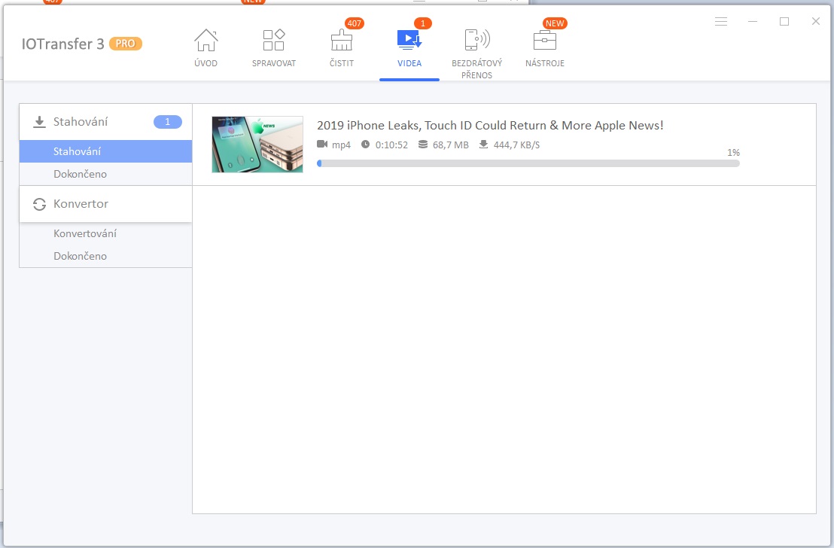Image resolution: width=834 pixels, height=548 pixels.
Task: Open BEZDRÁTOVÝ PŘENOS wireless transfer icon
Action: point(477,41)
